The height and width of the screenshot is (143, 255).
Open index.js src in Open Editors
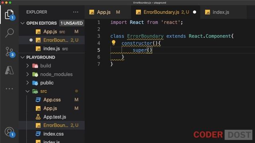pos(52,48)
